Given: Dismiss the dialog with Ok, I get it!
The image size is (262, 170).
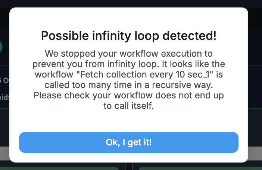Looking at the screenshot, I should click(129, 142).
